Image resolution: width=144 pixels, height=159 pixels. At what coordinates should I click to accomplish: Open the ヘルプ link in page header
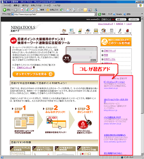(129, 24)
